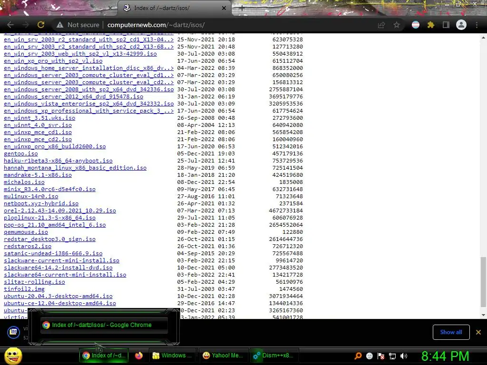Open the security flag tray icon

point(381,356)
